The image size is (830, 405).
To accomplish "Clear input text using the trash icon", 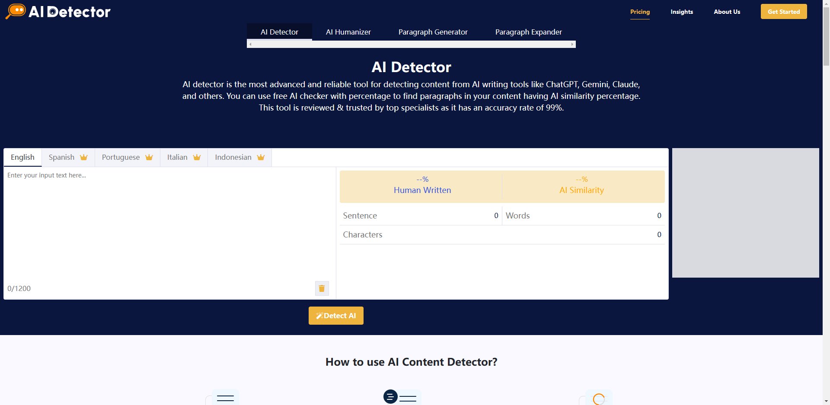I will [322, 288].
